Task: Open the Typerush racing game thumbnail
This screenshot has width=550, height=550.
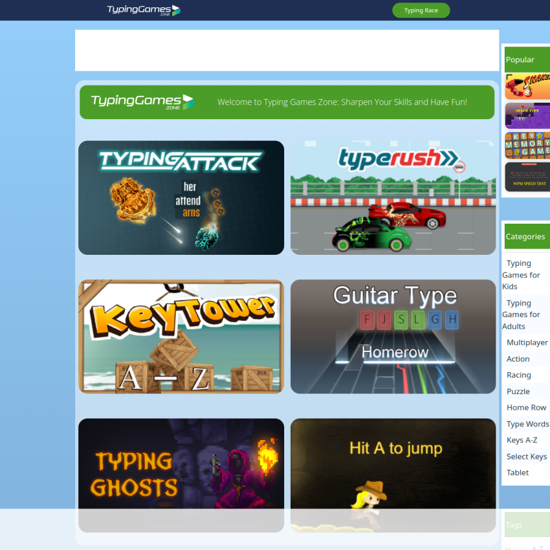Action: point(393,198)
